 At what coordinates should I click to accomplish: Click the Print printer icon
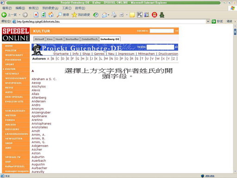pyautogui.click(x=114, y=15)
